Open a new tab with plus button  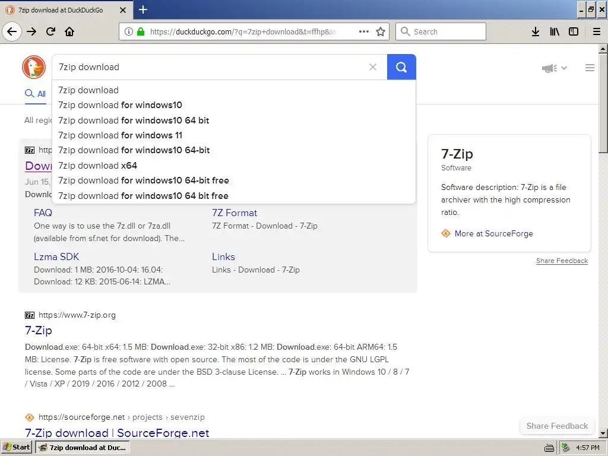143,9
